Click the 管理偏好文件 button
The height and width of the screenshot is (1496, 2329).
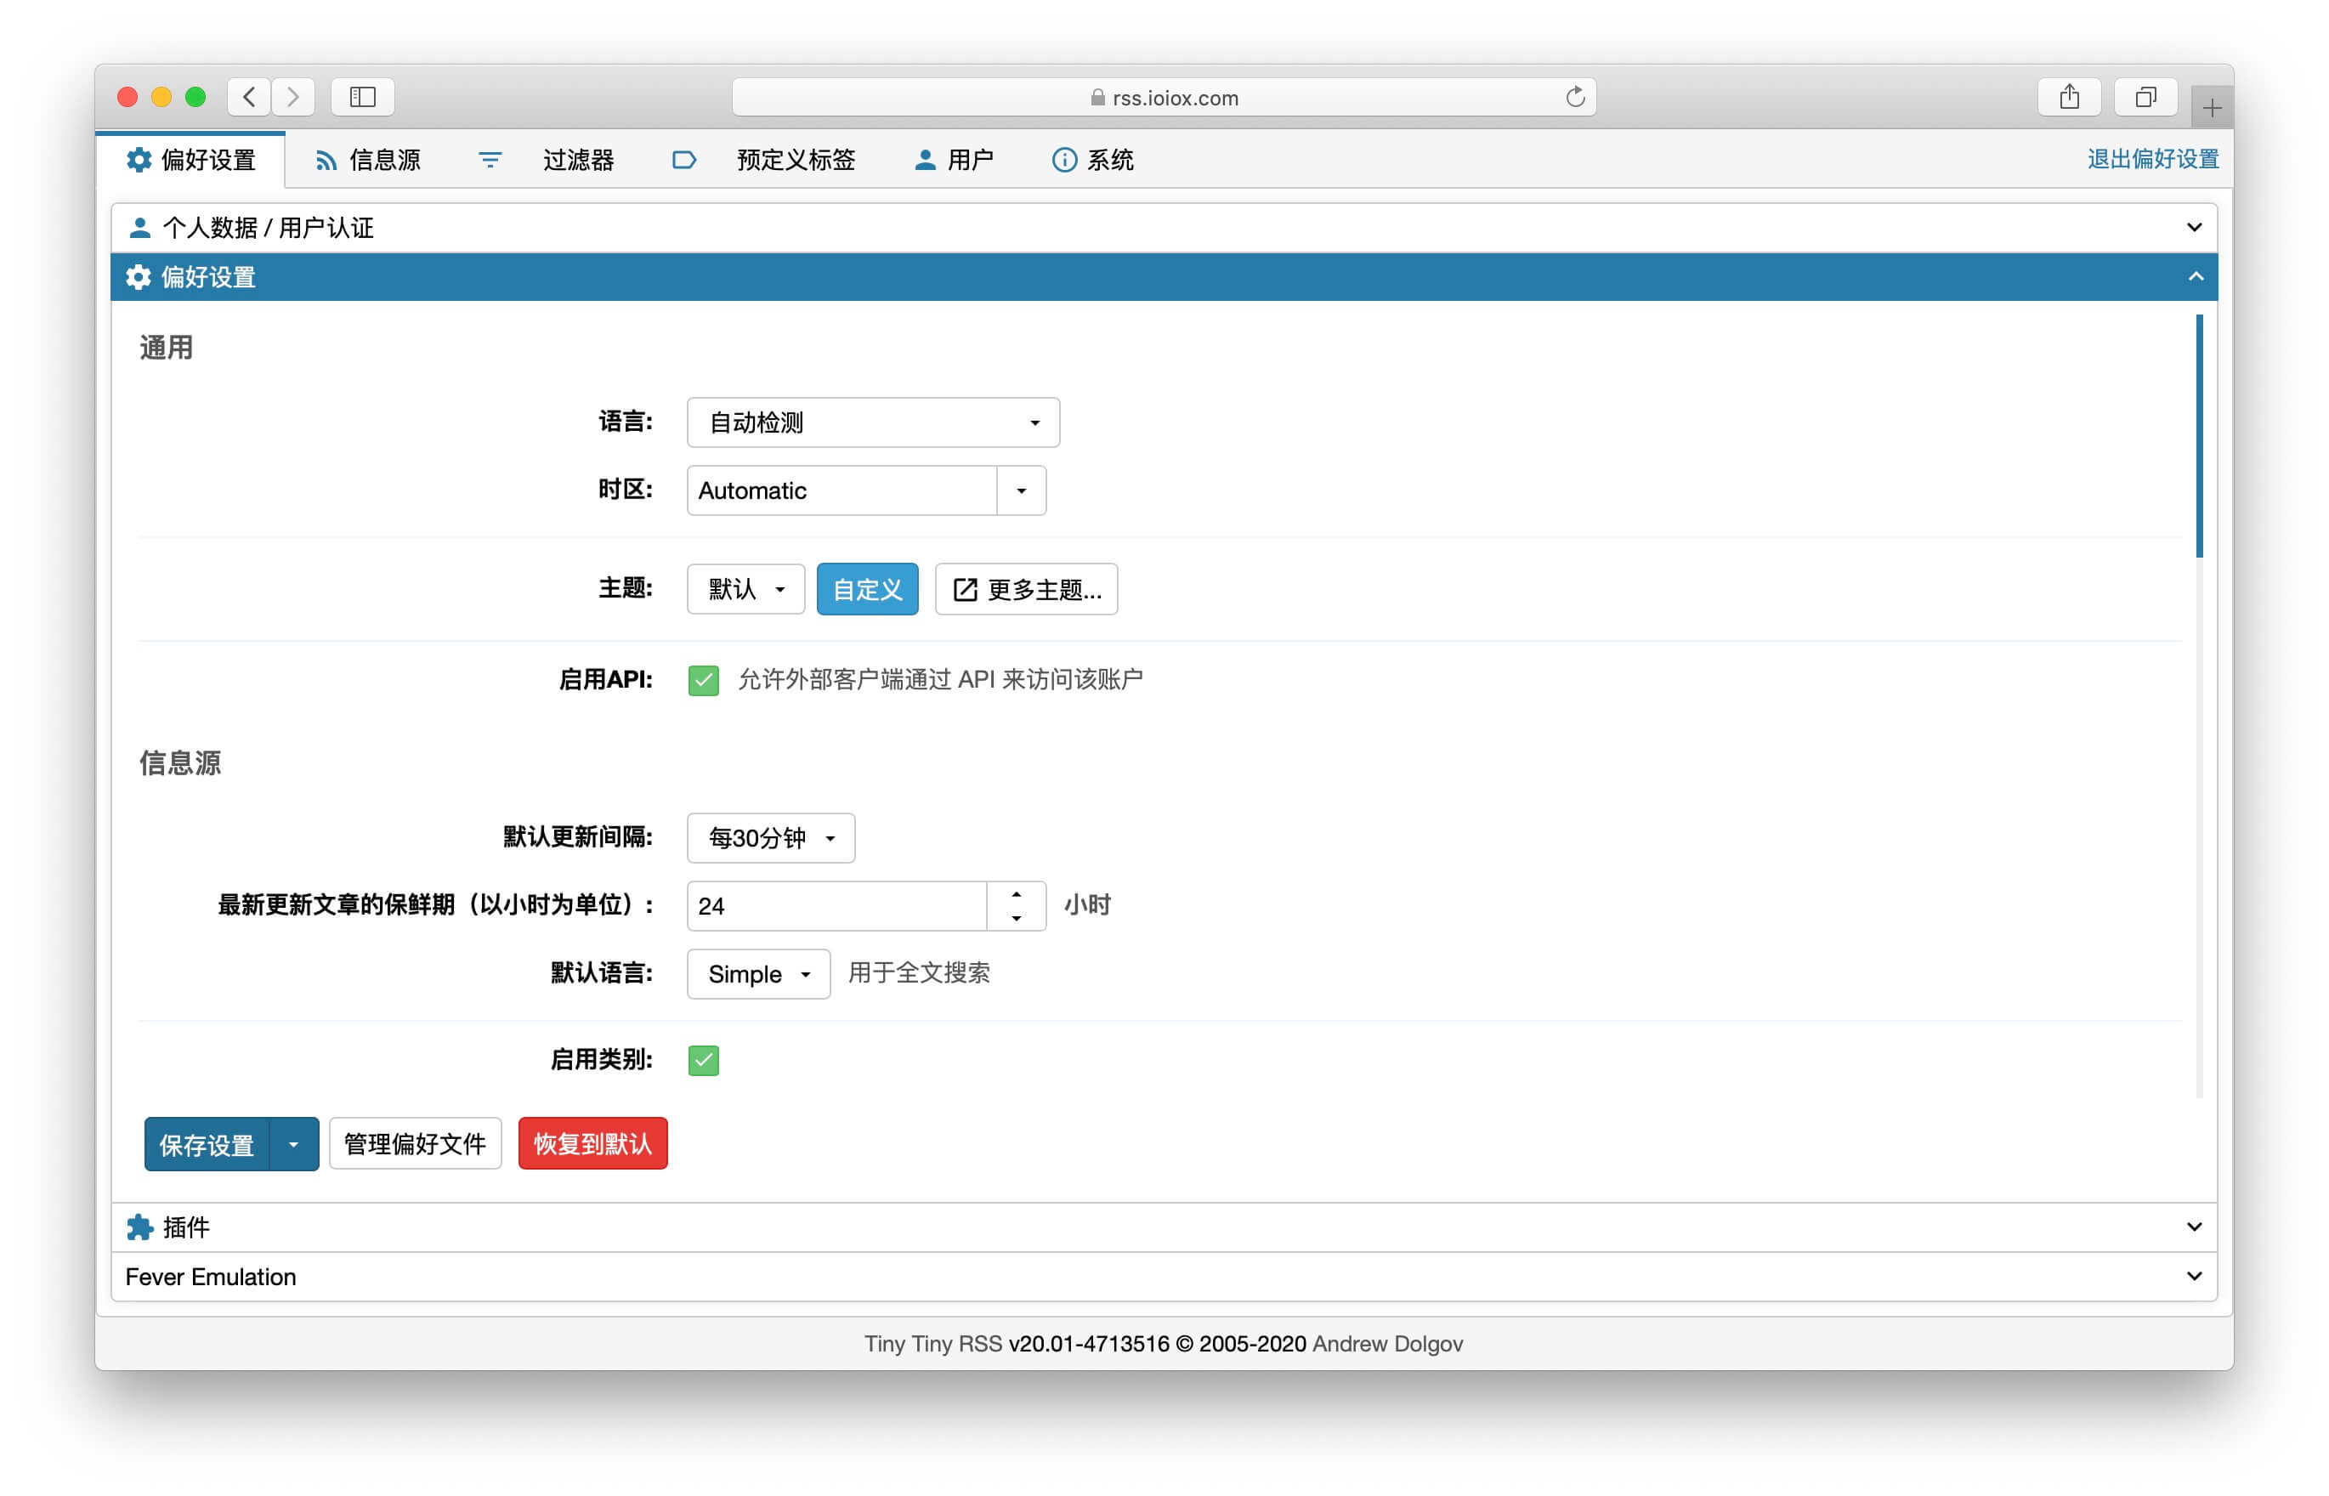(415, 1144)
